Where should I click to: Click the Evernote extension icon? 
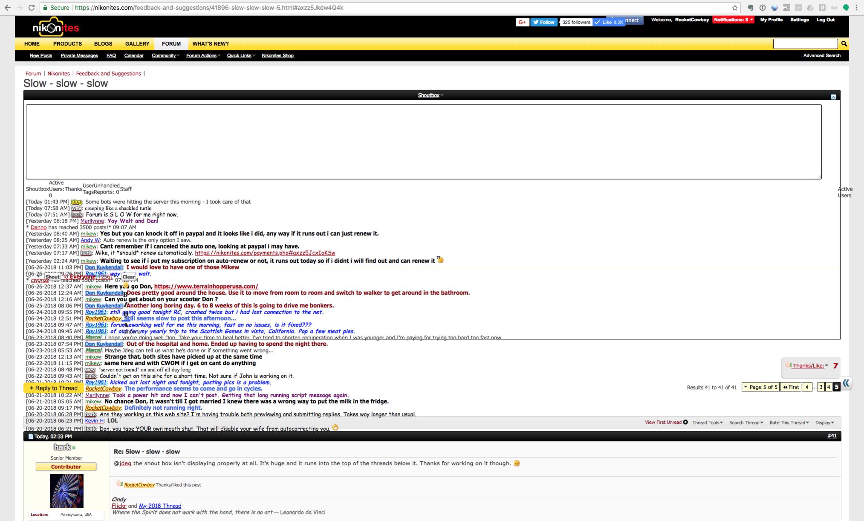pos(751,8)
